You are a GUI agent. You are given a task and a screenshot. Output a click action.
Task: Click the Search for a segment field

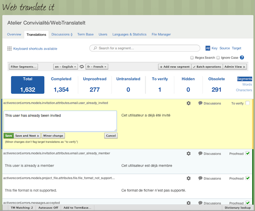[145, 48]
